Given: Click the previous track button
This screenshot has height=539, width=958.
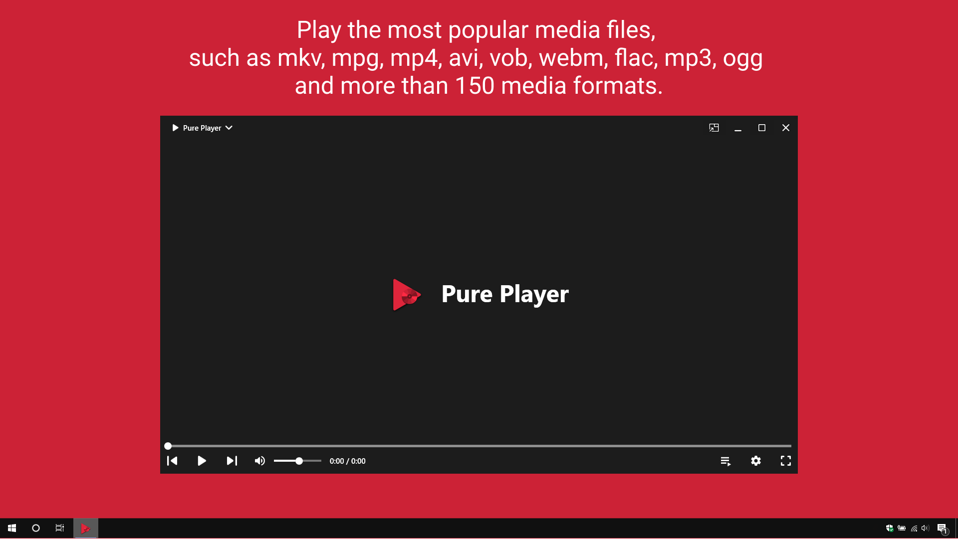Looking at the screenshot, I should pyautogui.click(x=172, y=461).
